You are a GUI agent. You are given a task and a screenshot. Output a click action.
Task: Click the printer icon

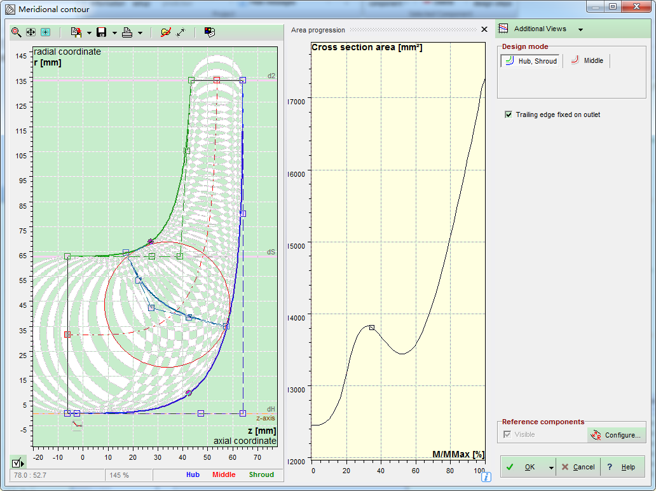(127, 32)
